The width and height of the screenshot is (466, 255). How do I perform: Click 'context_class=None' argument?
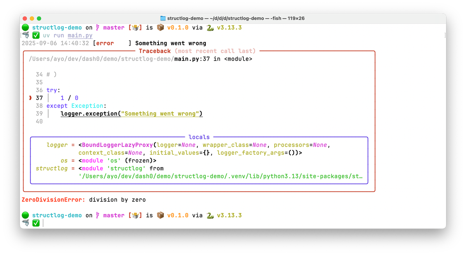[110, 153]
